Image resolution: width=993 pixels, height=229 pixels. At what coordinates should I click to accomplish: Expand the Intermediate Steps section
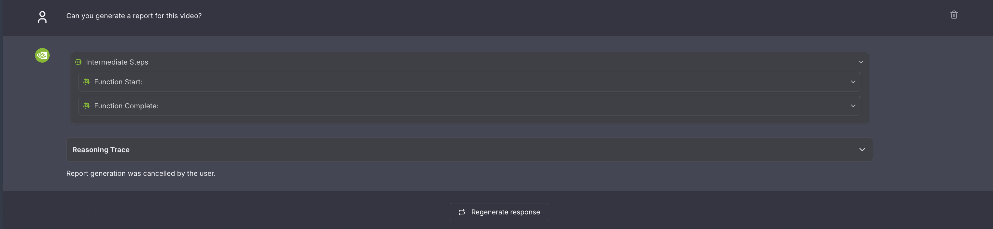tap(862, 62)
